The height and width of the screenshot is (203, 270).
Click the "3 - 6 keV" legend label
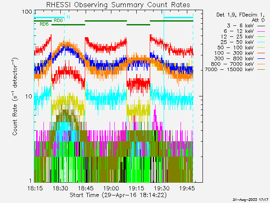pyautogui.click(x=240, y=26)
